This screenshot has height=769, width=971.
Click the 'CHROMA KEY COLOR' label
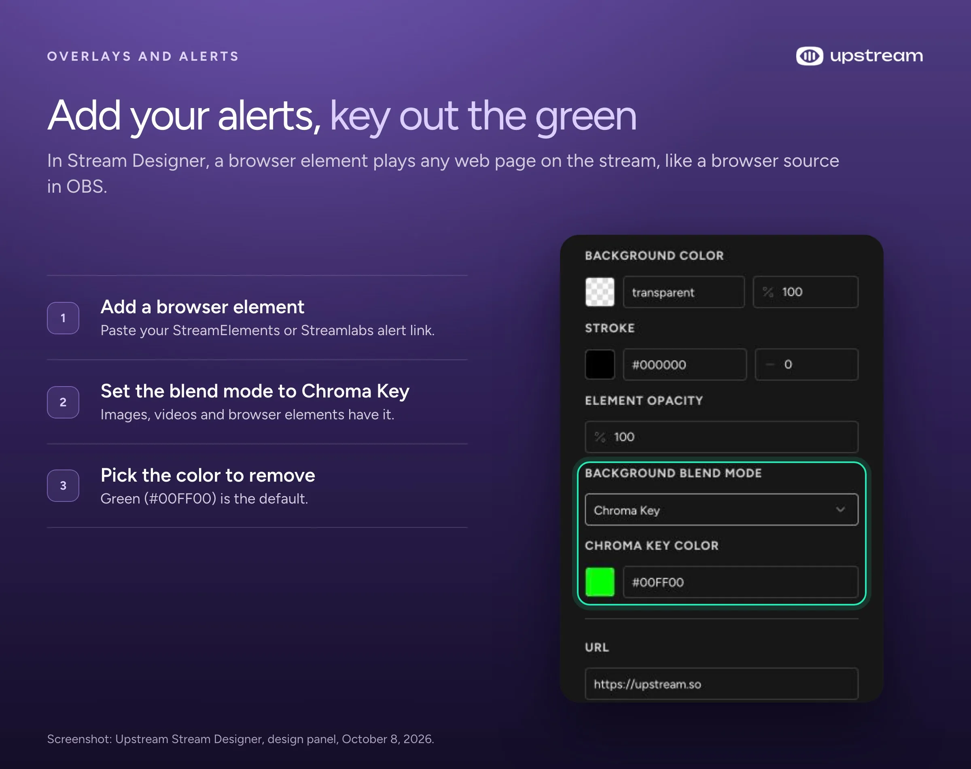coord(651,545)
